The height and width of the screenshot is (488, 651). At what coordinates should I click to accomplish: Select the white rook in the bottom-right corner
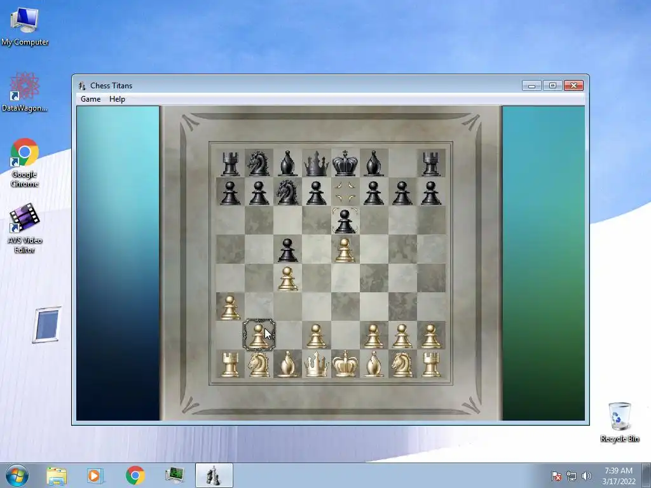[x=430, y=364]
